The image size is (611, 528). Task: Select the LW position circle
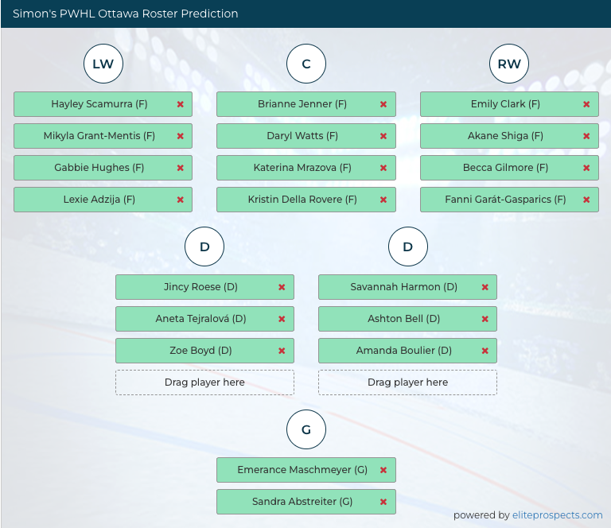[x=103, y=64]
